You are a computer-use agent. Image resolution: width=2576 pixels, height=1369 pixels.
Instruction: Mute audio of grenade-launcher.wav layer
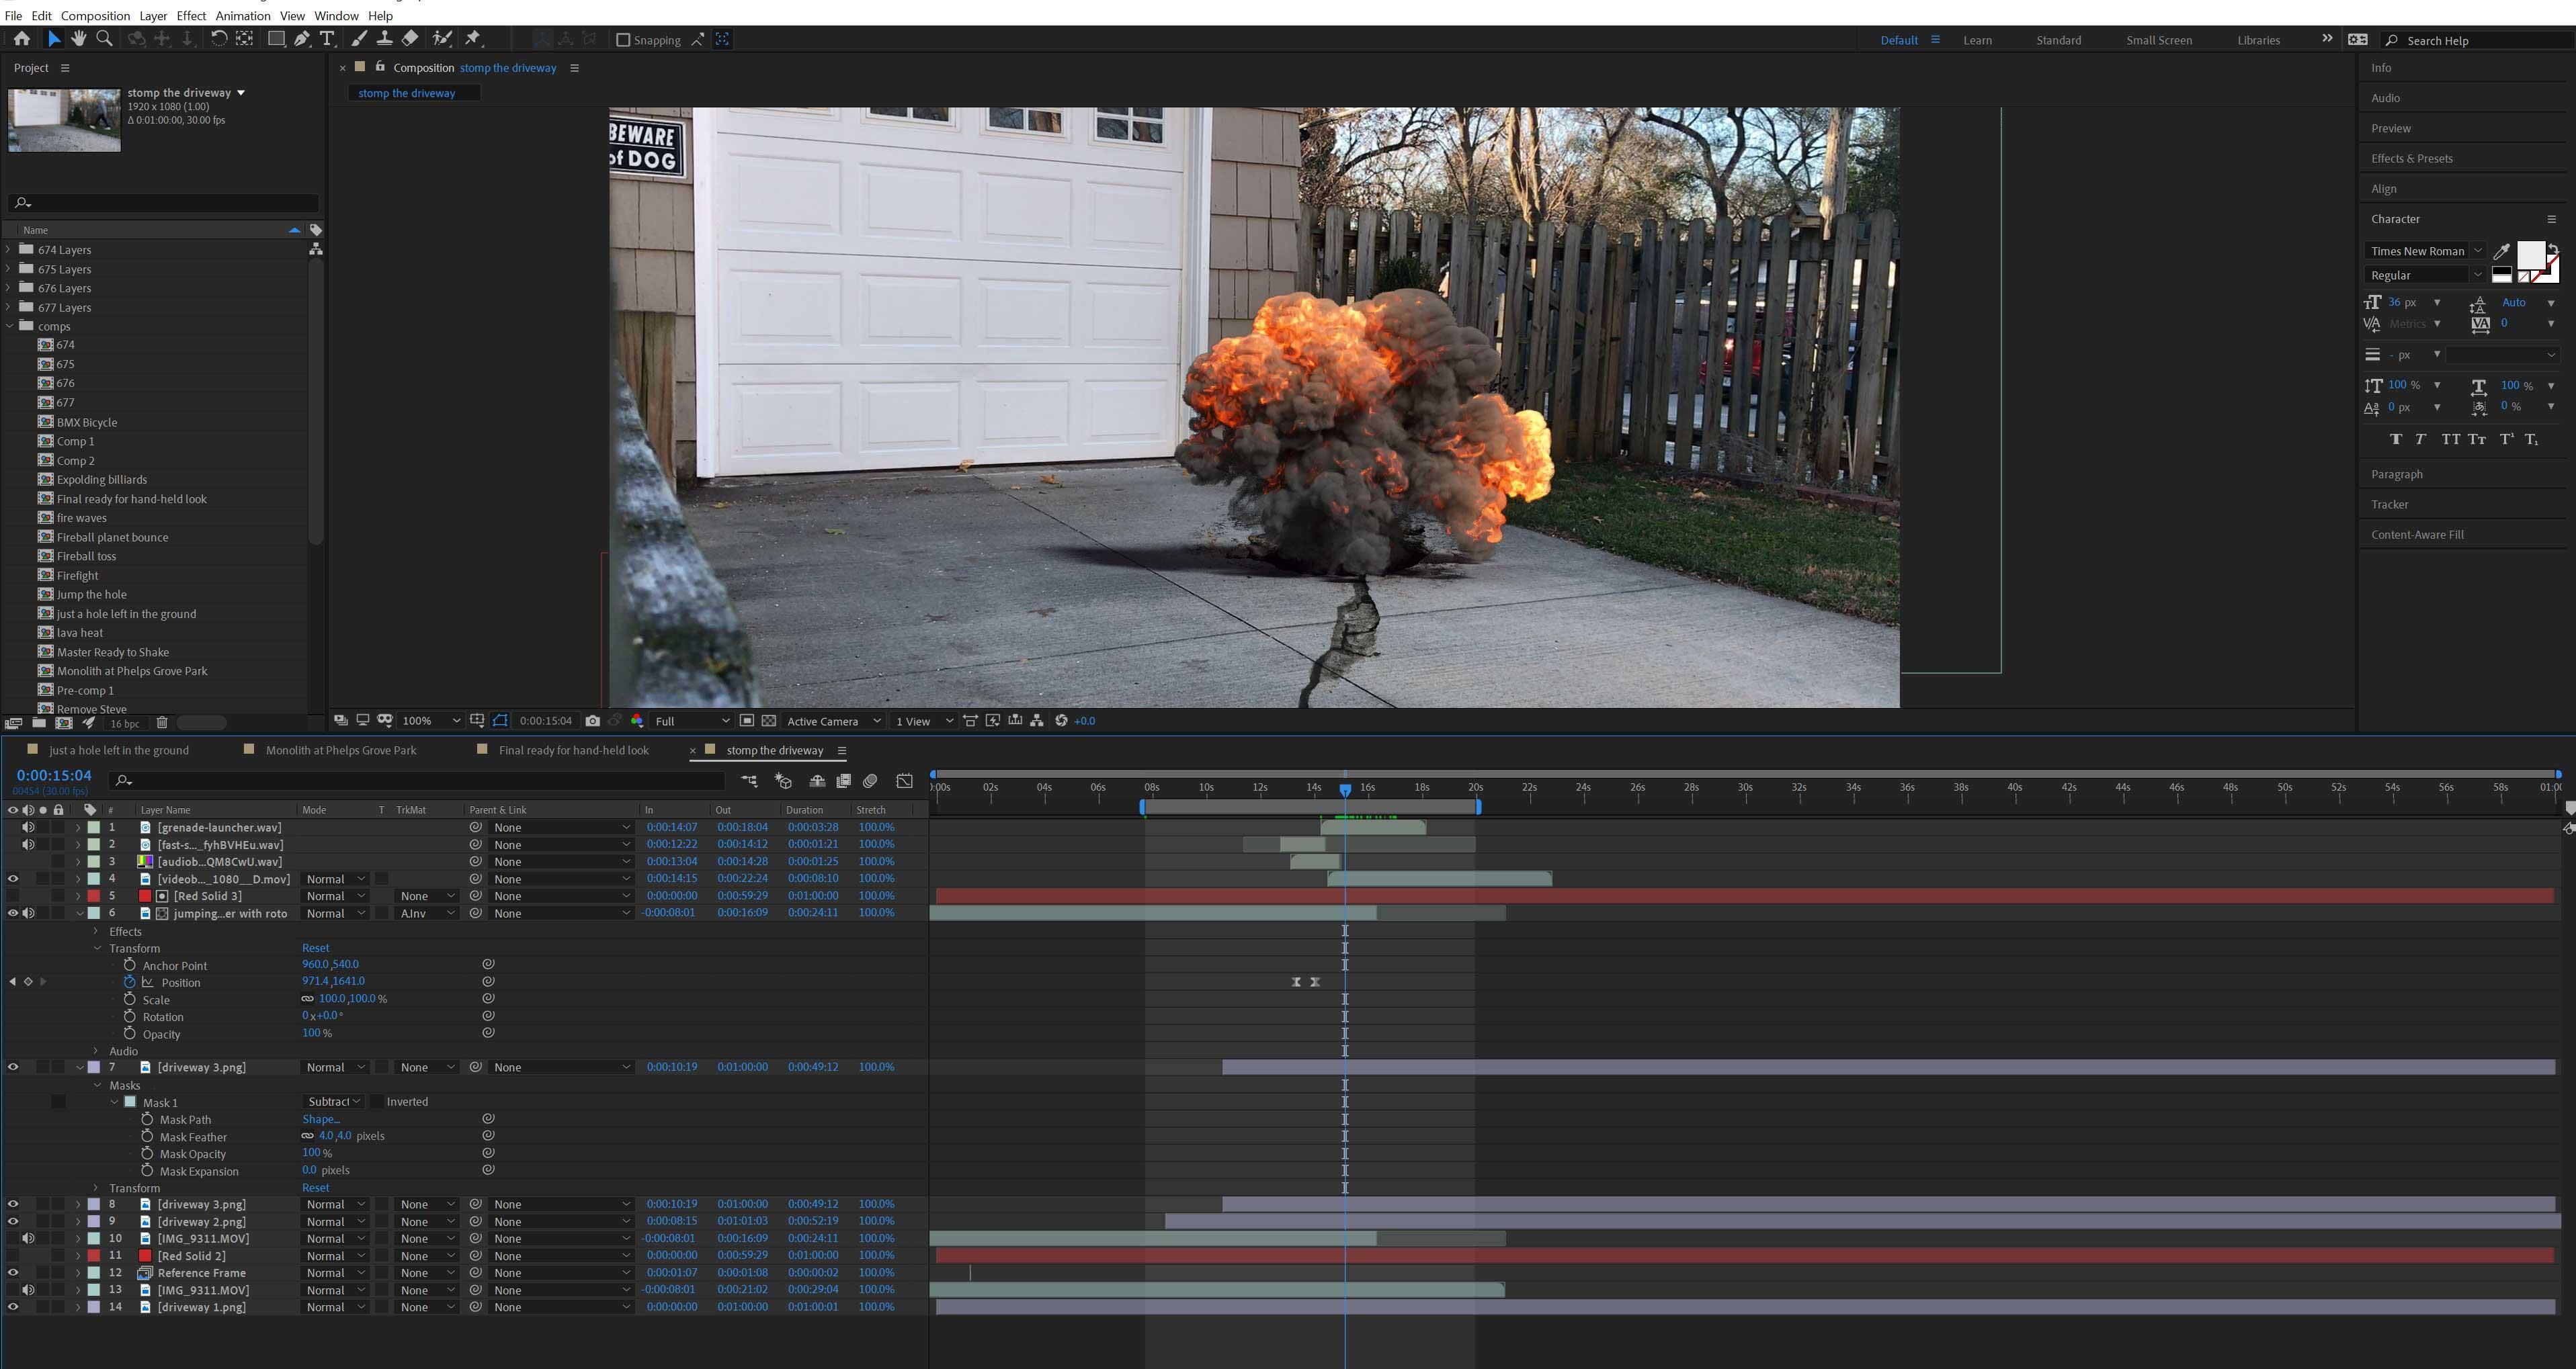point(28,828)
